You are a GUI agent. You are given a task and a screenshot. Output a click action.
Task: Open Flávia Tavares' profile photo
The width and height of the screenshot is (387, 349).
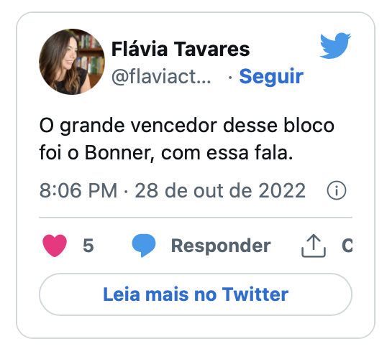click(72, 62)
